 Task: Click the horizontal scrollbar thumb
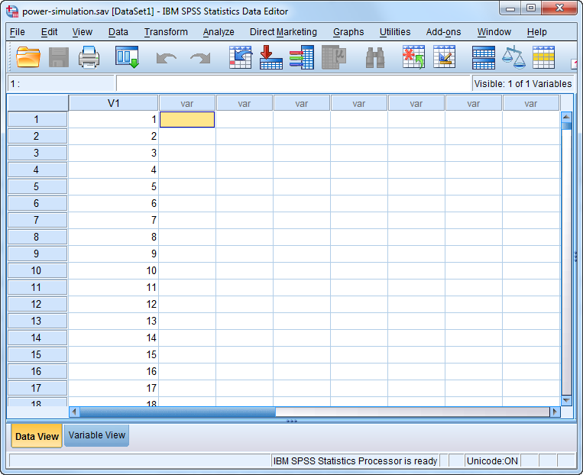[x=177, y=412]
